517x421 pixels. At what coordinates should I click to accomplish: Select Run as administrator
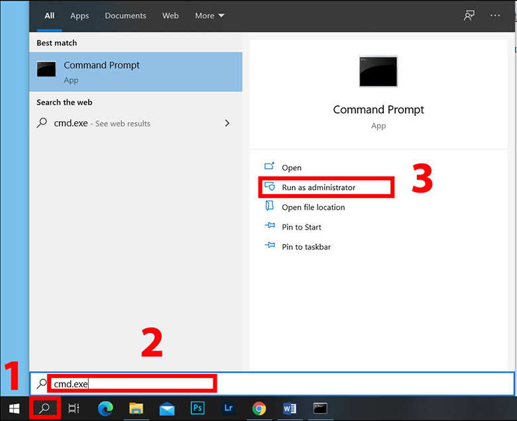[318, 187]
